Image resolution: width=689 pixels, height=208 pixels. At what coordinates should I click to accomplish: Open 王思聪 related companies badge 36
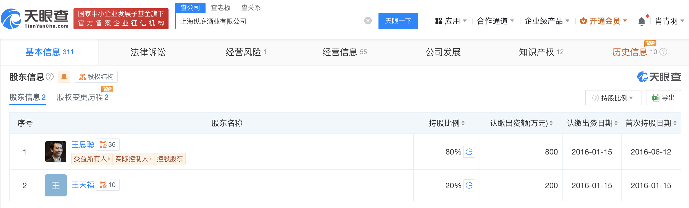[108, 145]
